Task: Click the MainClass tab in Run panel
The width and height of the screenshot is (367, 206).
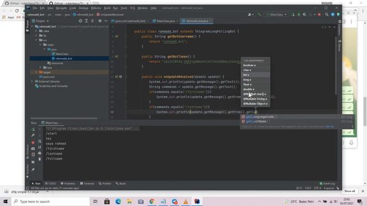Action: pos(52,123)
